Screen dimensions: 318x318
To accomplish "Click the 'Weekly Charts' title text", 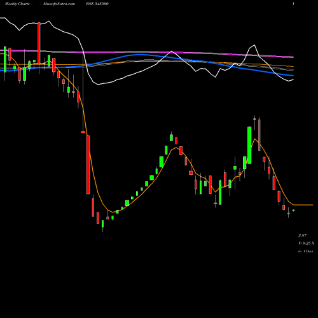I will point(17,4).
